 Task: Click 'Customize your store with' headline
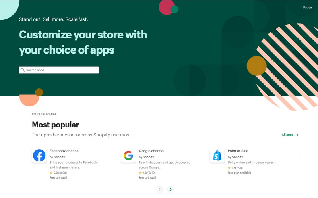point(83,35)
